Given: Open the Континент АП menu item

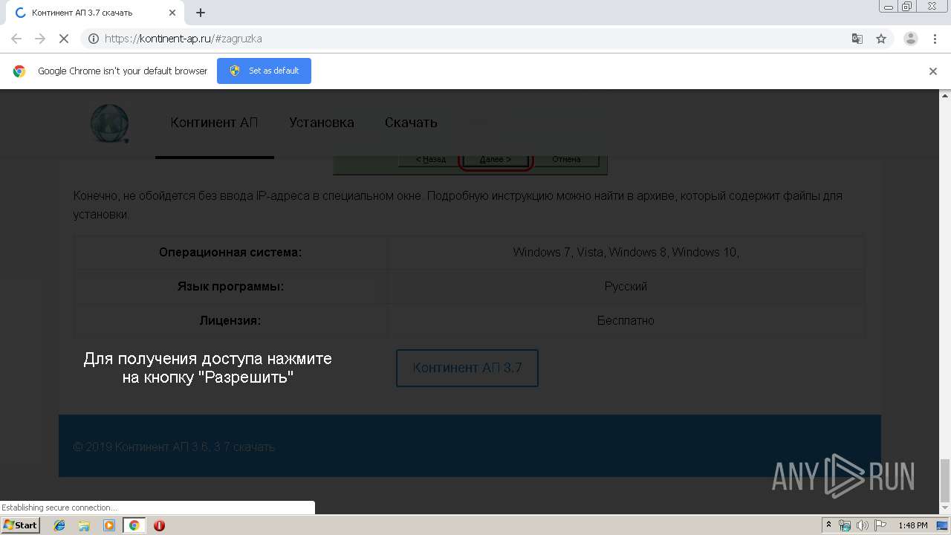Looking at the screenshot, I should click(x=214, y=123).
